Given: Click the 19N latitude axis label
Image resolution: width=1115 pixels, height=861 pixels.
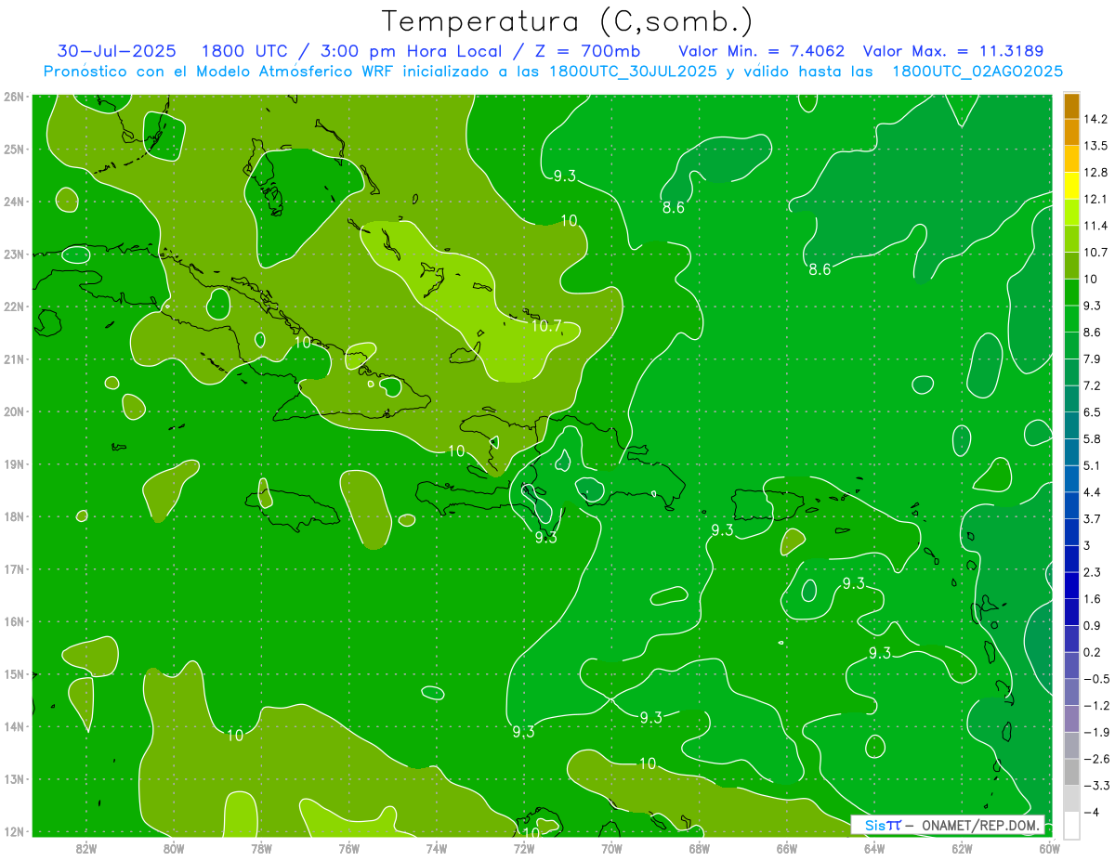Looking at the screenshot, I should pyautogui.click(x=12, y=464).
